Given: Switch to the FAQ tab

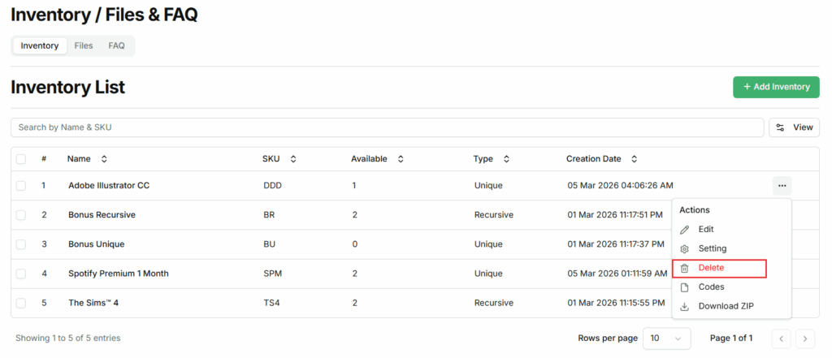Looking at the screenshot, I should coord(117,46).
